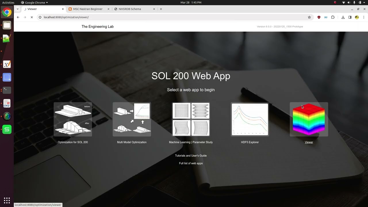Open the screenshot tool in the dock
This screenshot has width=368, height=207.
(7, 77)
